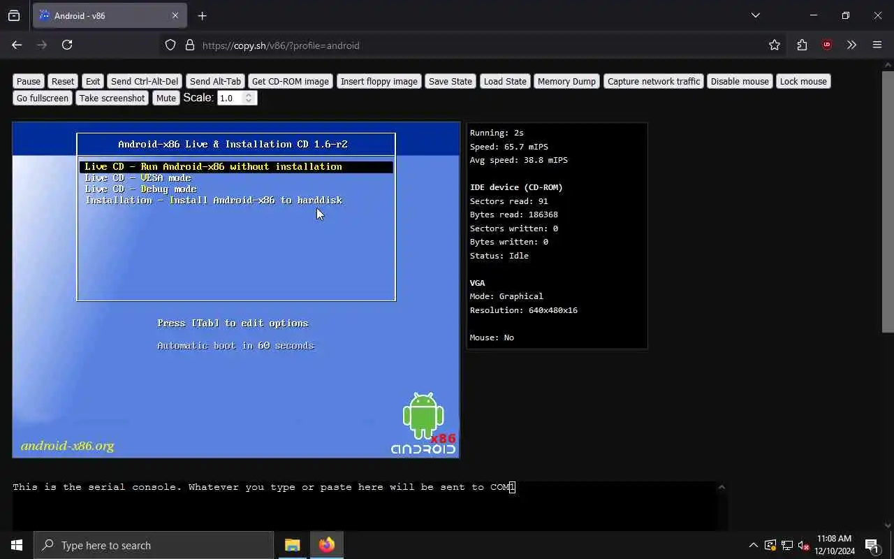Click the page vertical scrollbar
This screenshot has width=894, height=559.
pyautogui.click(x=888, y=201)
